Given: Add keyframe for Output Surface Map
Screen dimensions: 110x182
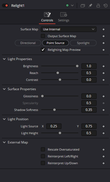Looking at the screenshot, I should point(103,36).
